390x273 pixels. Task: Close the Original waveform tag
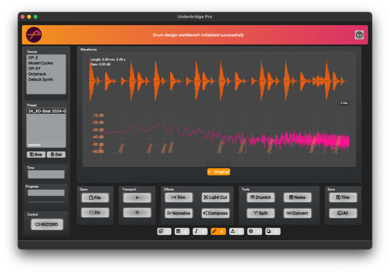tap(210, 172)
